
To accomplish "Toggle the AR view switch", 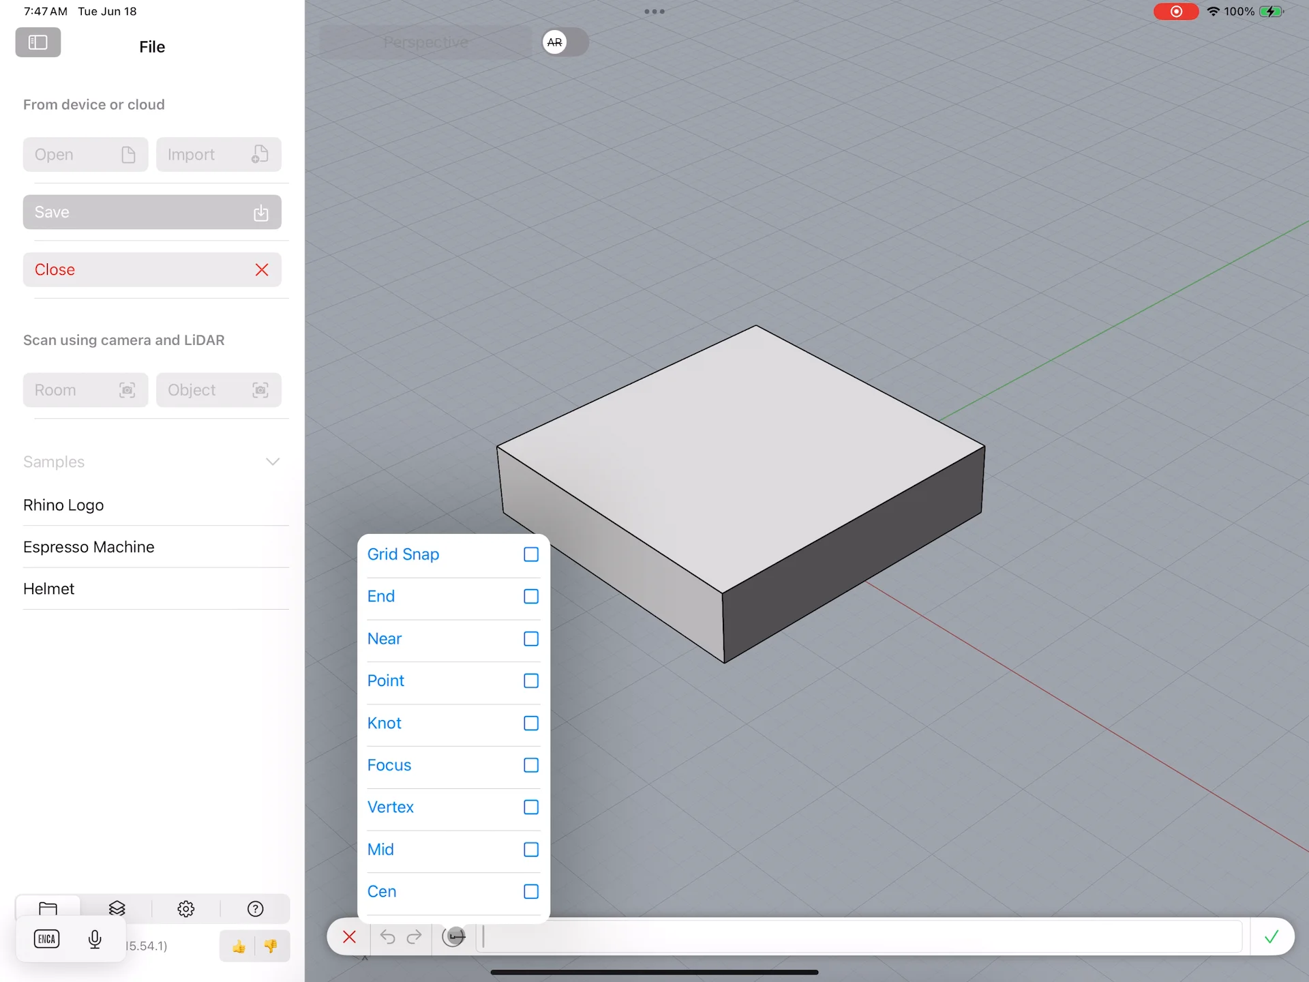I will click(x=565, y=42).
